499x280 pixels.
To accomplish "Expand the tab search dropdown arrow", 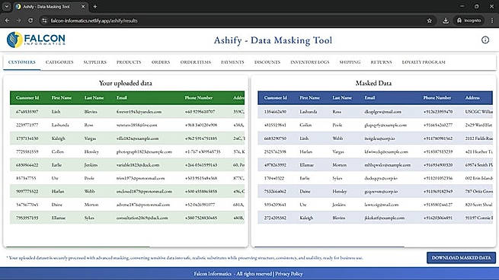I will click(x=6, y=6).
